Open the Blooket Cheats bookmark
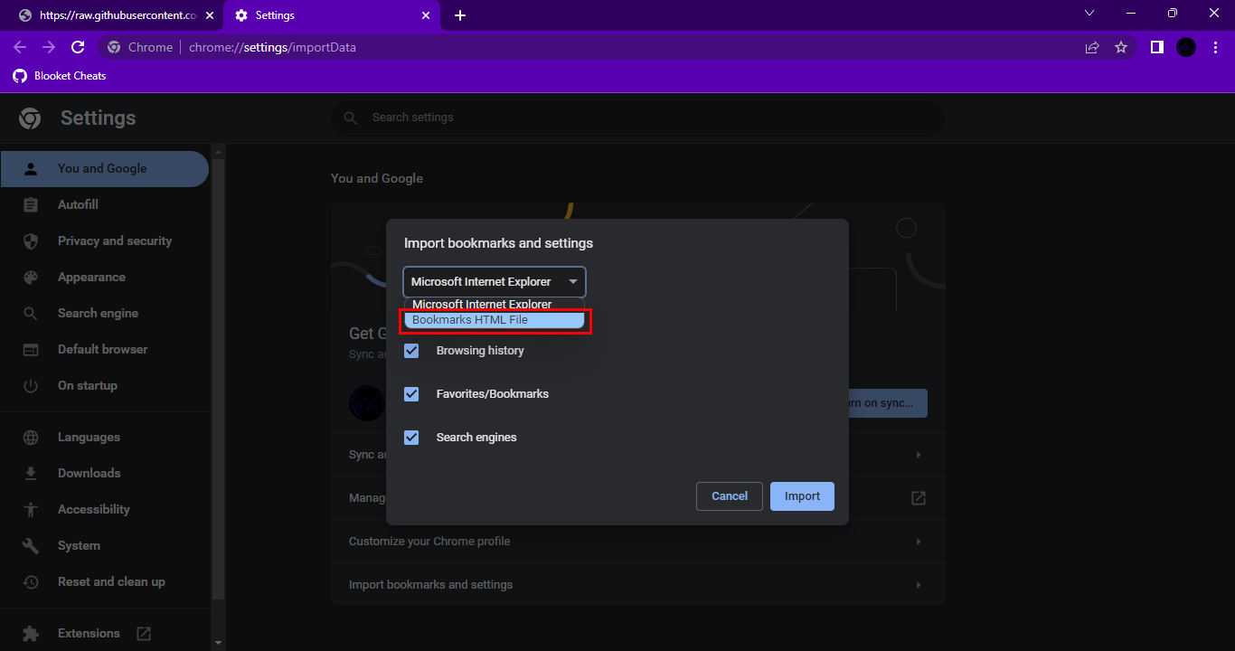Image resolution: width=1235 pixels, height=651 pixels. point(60,76)
